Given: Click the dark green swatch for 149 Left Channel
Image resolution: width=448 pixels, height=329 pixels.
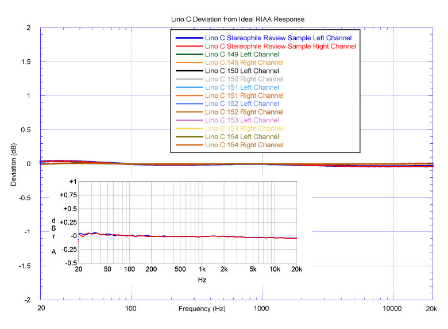Looking at the screenshot, I should [189, 55].
